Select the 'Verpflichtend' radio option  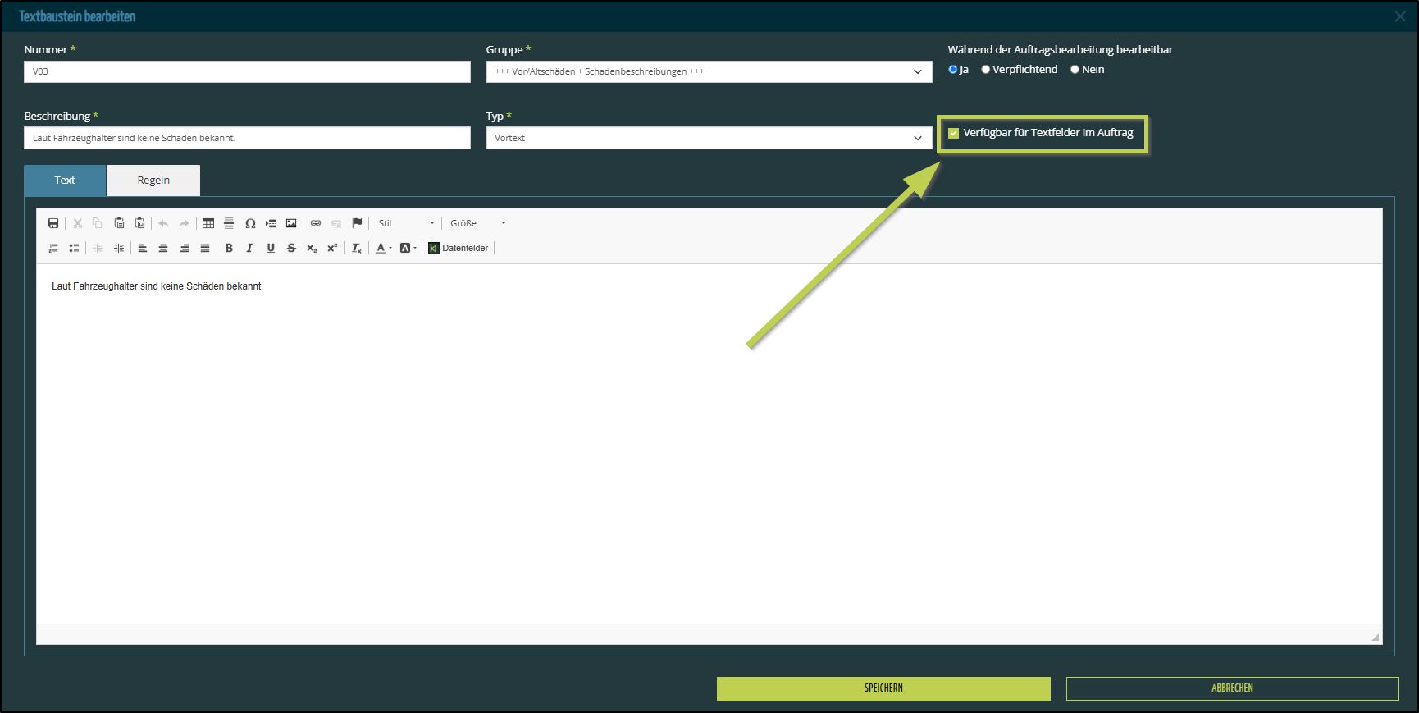coord(986,70)
